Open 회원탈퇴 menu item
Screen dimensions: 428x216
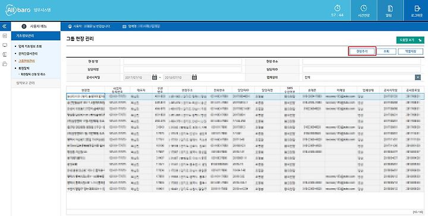24,68
